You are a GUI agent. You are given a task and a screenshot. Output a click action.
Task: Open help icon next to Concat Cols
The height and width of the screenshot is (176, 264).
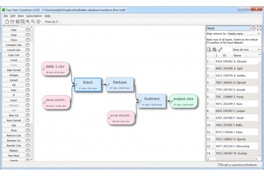[28, 50]
